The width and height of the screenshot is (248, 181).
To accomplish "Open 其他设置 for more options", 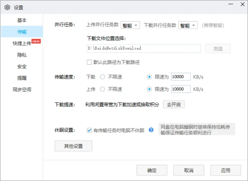I will [x=73, y=146].
